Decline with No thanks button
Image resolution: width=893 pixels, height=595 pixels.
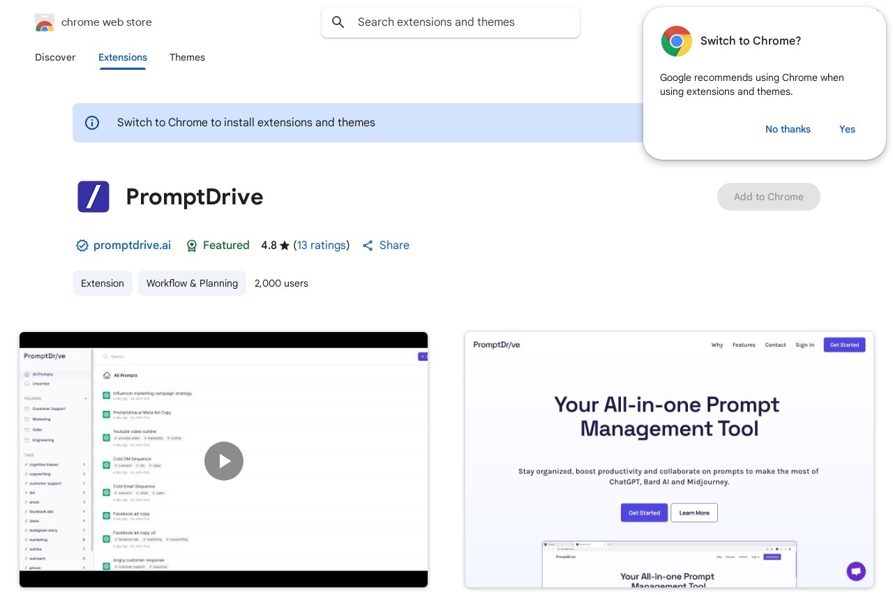pos(788,129)
